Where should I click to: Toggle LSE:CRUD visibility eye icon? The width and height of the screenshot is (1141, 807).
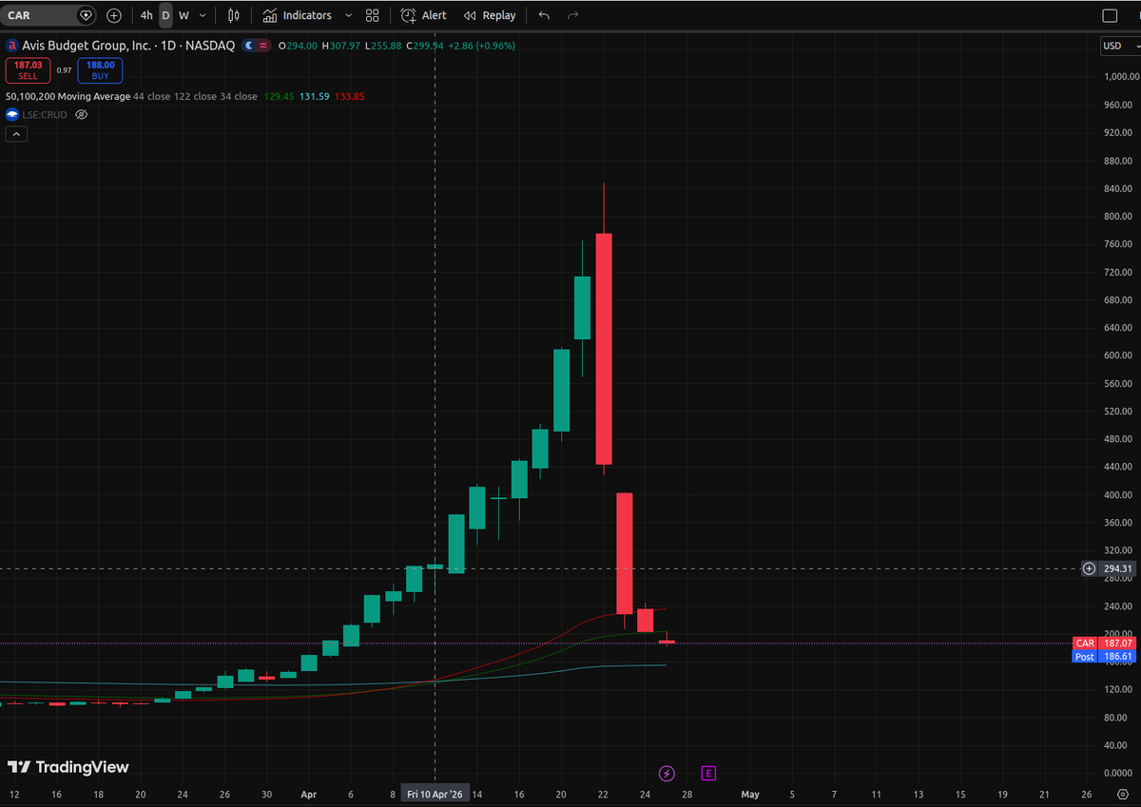82,114
